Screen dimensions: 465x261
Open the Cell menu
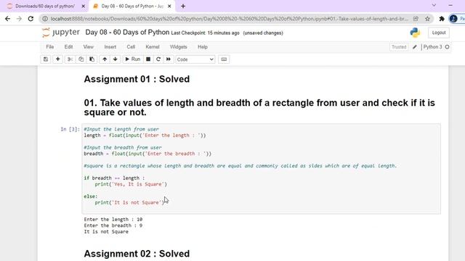tap(131, 46)
